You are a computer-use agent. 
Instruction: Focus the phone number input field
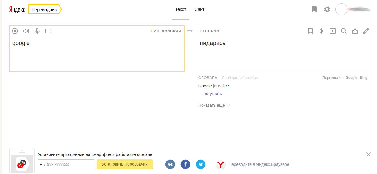pos(66,164)
